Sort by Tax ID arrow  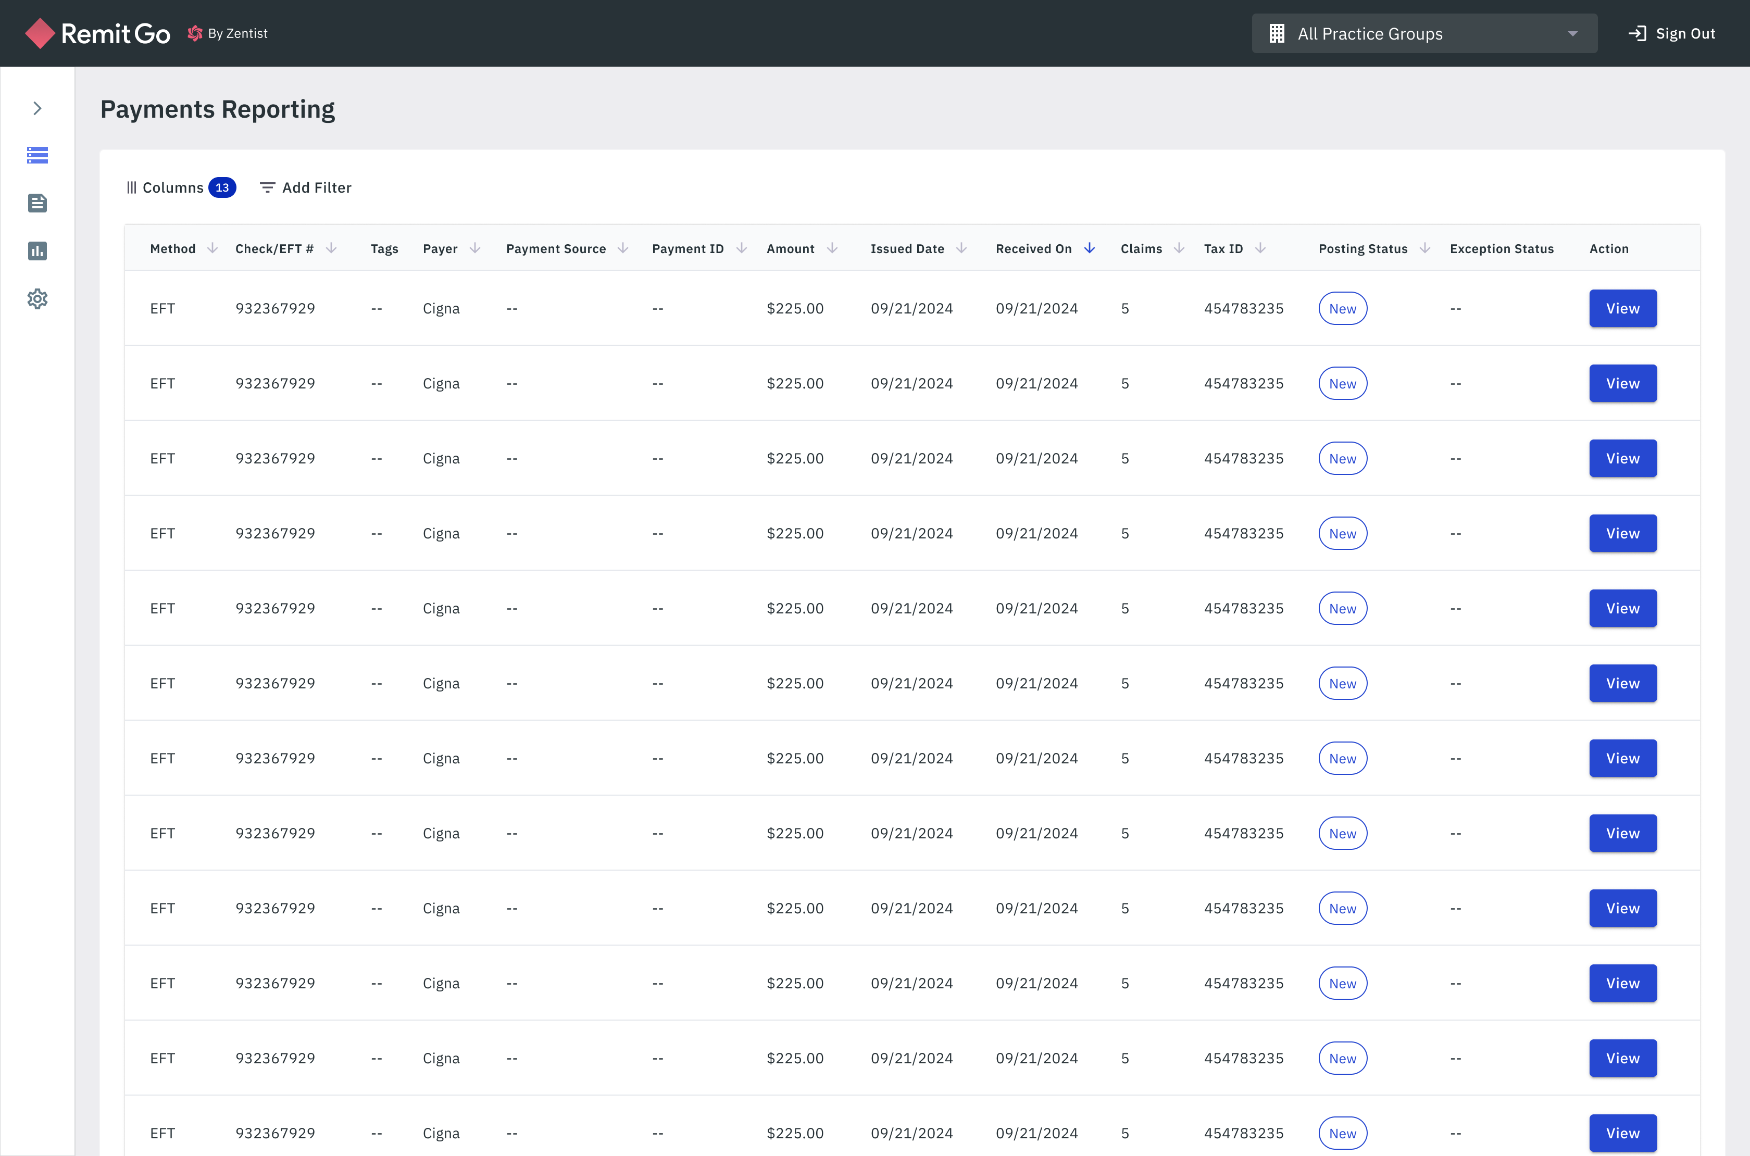tap(1260, 248)
